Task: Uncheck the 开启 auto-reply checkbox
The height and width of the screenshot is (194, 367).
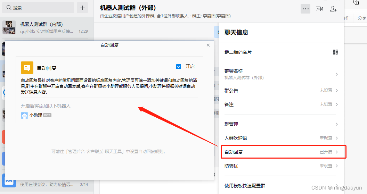Action: [179, 67]
